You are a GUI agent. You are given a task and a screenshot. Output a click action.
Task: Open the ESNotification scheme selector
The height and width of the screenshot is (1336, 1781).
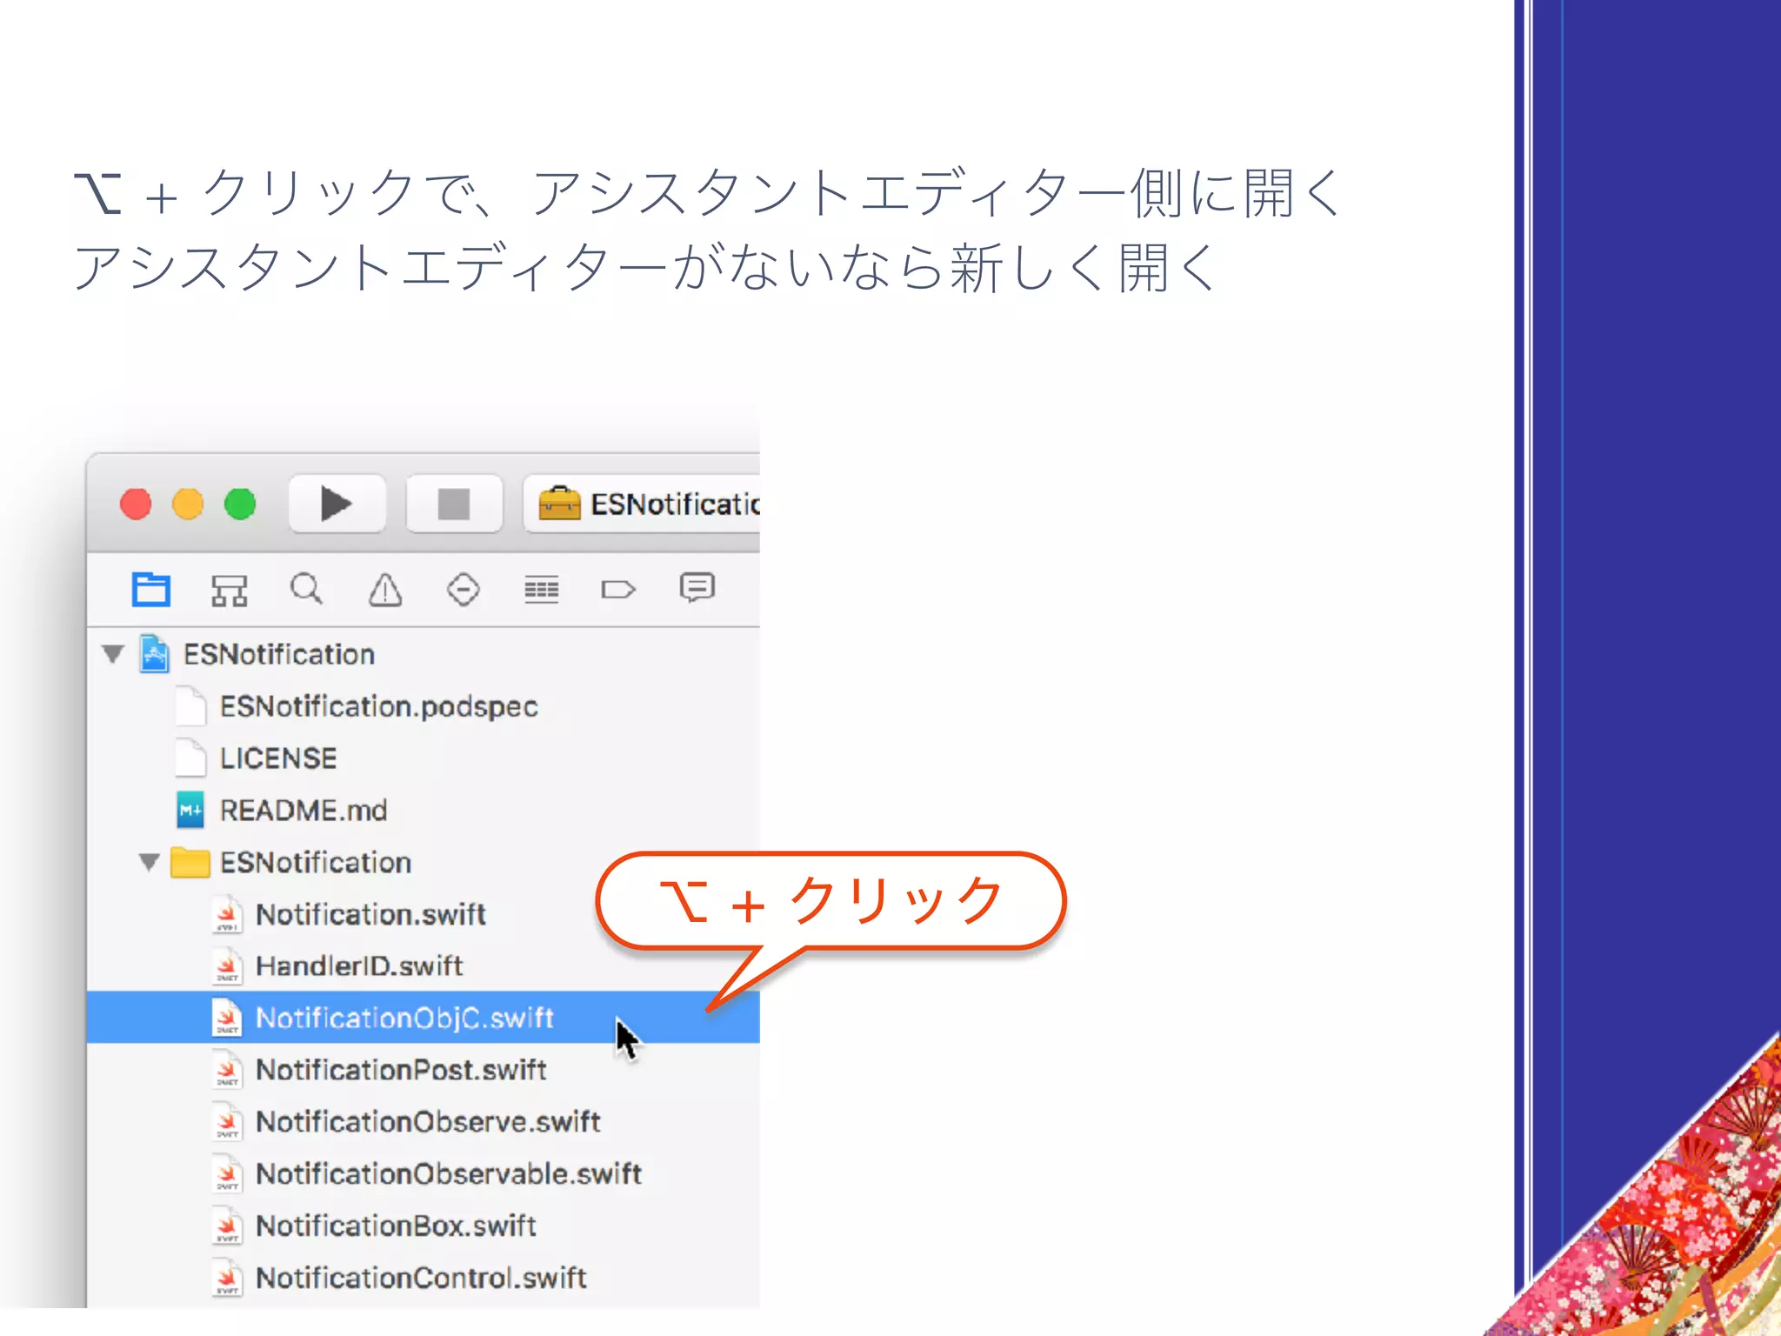click(x=648, y=504)
